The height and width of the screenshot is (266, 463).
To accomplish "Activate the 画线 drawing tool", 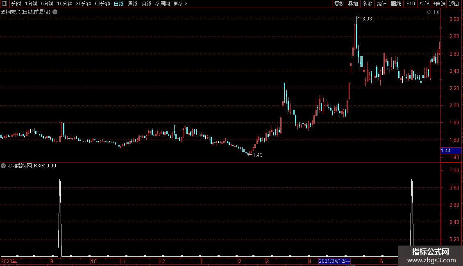I will tap(396, 4).
